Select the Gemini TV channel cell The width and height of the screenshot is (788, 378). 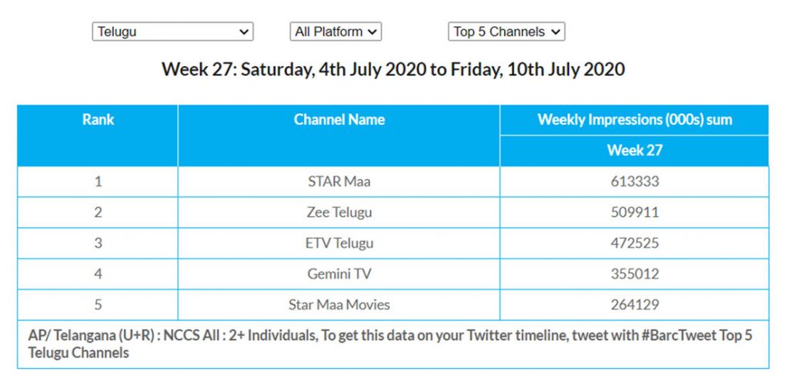(x=339, y=274)
